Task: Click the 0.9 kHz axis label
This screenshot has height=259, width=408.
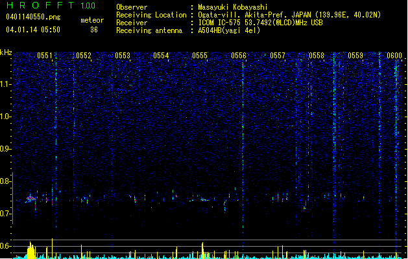Action: click(6, 149)
